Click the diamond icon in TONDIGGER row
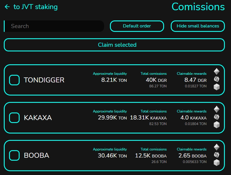 pos(216,72)
